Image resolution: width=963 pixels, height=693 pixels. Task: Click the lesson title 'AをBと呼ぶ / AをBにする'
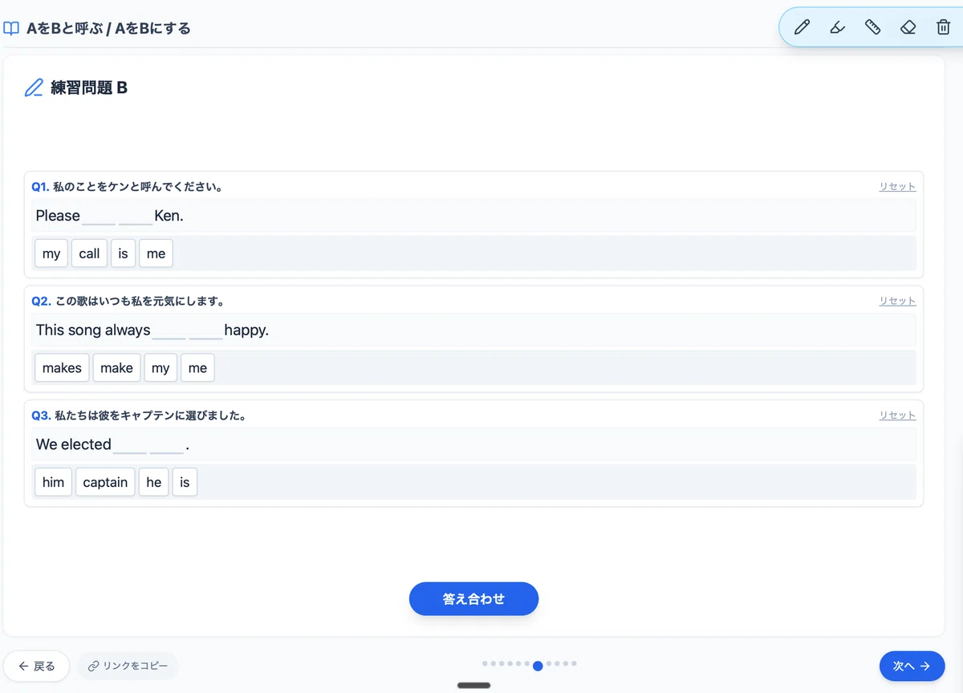click(x=108, y=29)
